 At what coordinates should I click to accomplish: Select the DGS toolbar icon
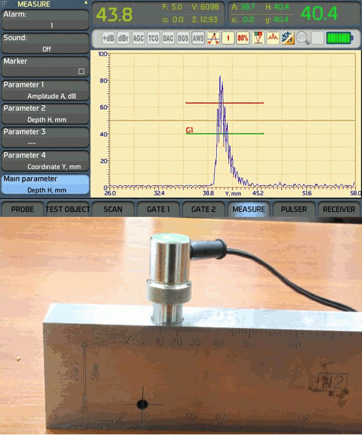click(183, 38)
